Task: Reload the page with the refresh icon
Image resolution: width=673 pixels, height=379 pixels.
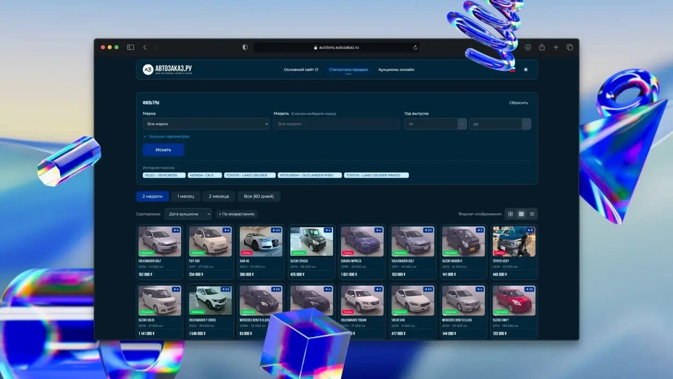Action: point(415,47)
